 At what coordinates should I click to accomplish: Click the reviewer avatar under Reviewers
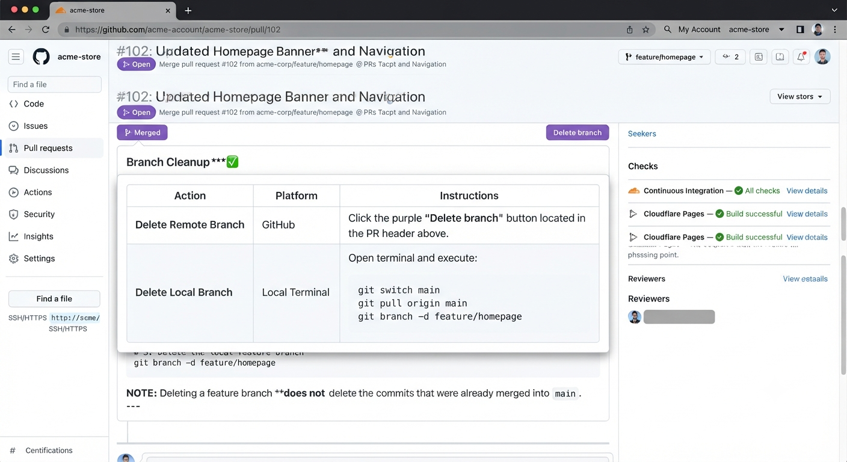(635, 317)
